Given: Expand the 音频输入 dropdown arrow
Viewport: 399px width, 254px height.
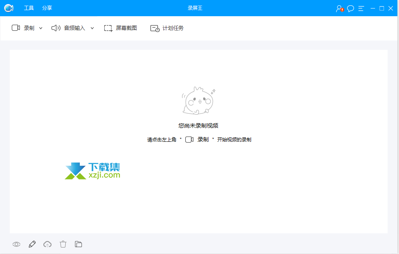Looking at the screenshot, I should [x=92, y=28].
